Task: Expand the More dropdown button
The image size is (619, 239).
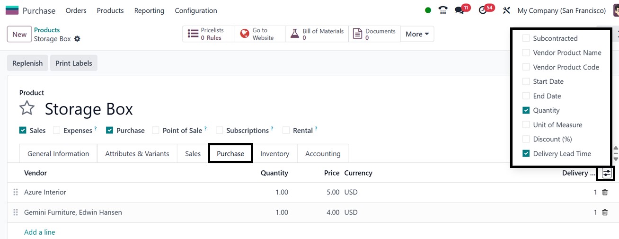Action: click(x=417, y=34)
